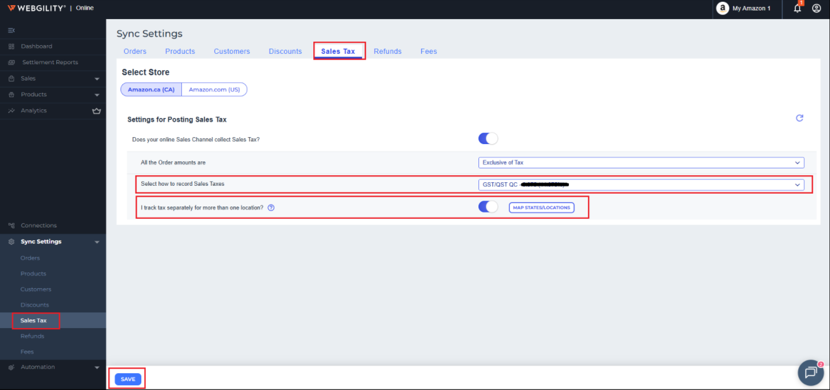
Task: Open the GST/QST QC tax dropdown
Action: pos(641,185)
